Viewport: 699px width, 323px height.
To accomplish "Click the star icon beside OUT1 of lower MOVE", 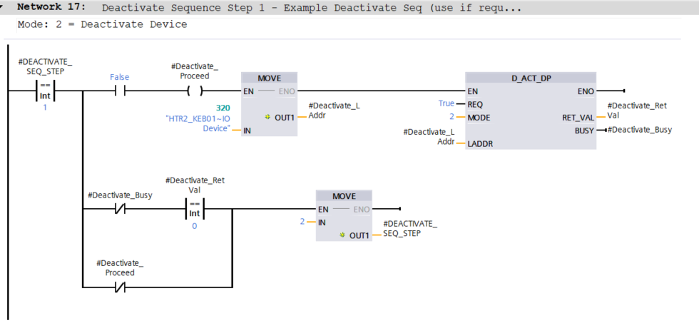I will coord(342,235).
